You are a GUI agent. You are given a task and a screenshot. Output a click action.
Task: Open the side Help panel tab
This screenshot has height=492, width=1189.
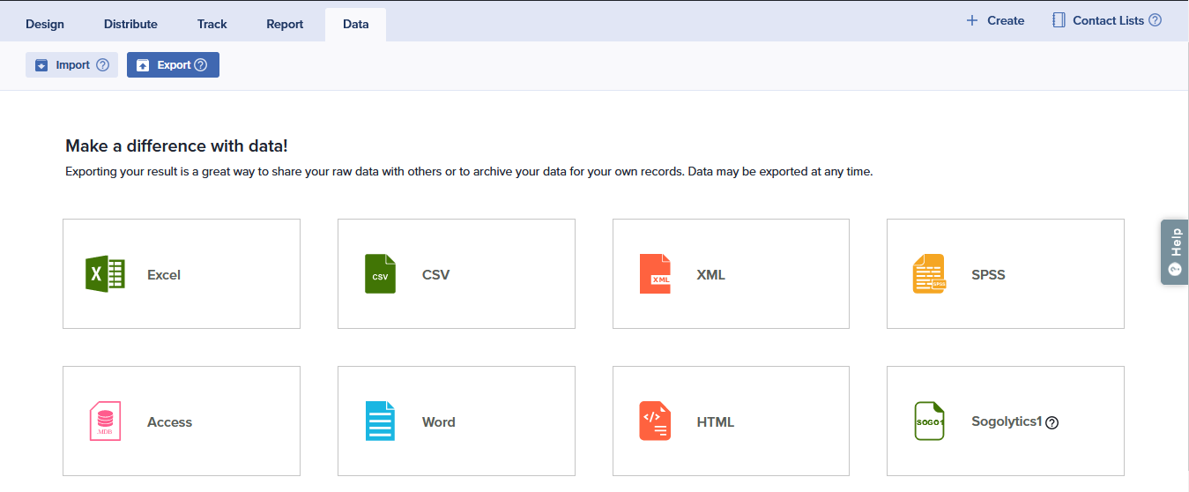pyautogui.click(x=1174, y=251)
